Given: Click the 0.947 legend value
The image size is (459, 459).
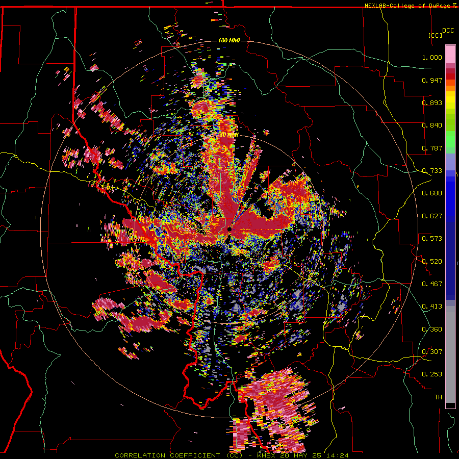Looking at the screenshot, I should [432, 80].
